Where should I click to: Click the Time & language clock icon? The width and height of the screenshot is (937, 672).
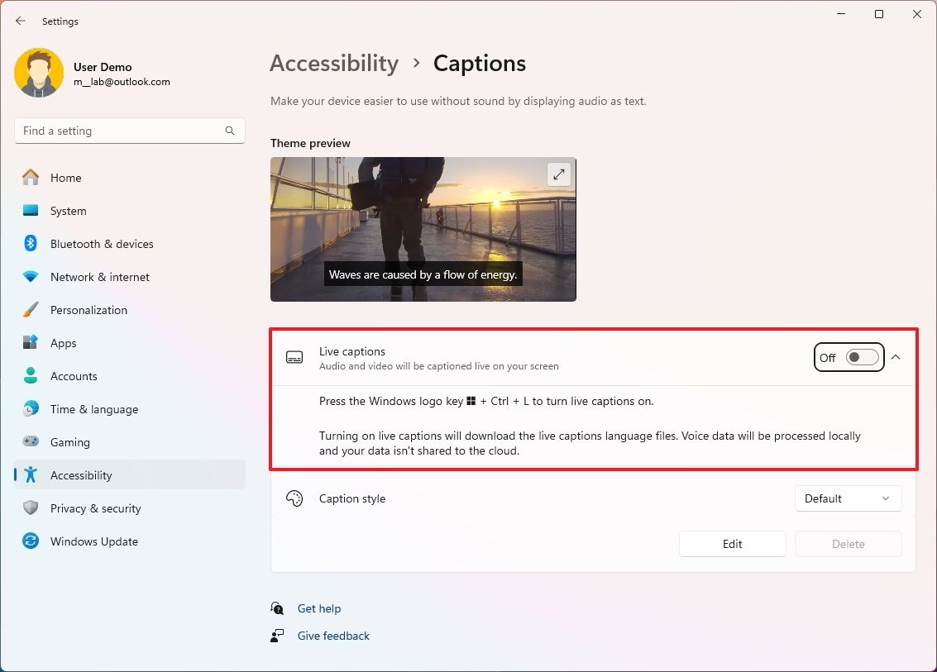click(31, 408)
